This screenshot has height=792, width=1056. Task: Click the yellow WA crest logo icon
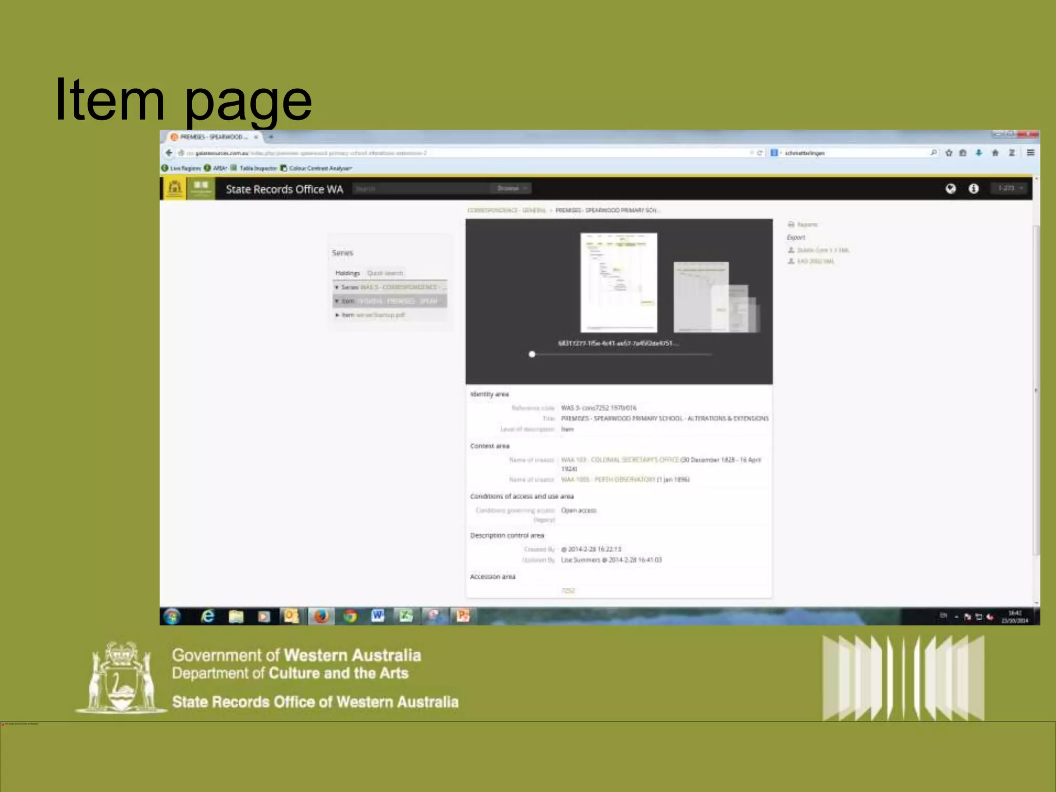click(x=174, y=189)
